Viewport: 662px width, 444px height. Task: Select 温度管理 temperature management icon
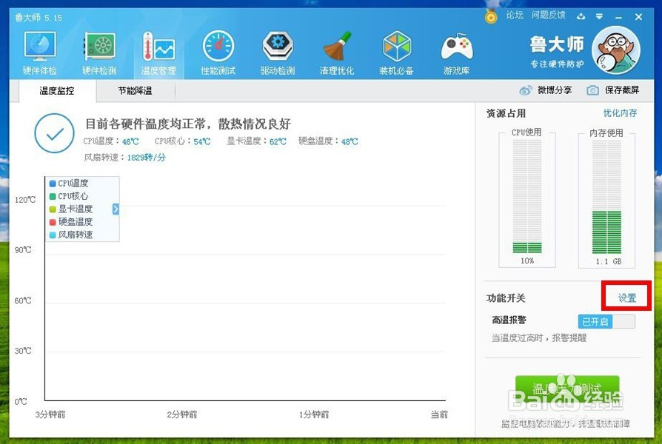[x=158, y=47]
